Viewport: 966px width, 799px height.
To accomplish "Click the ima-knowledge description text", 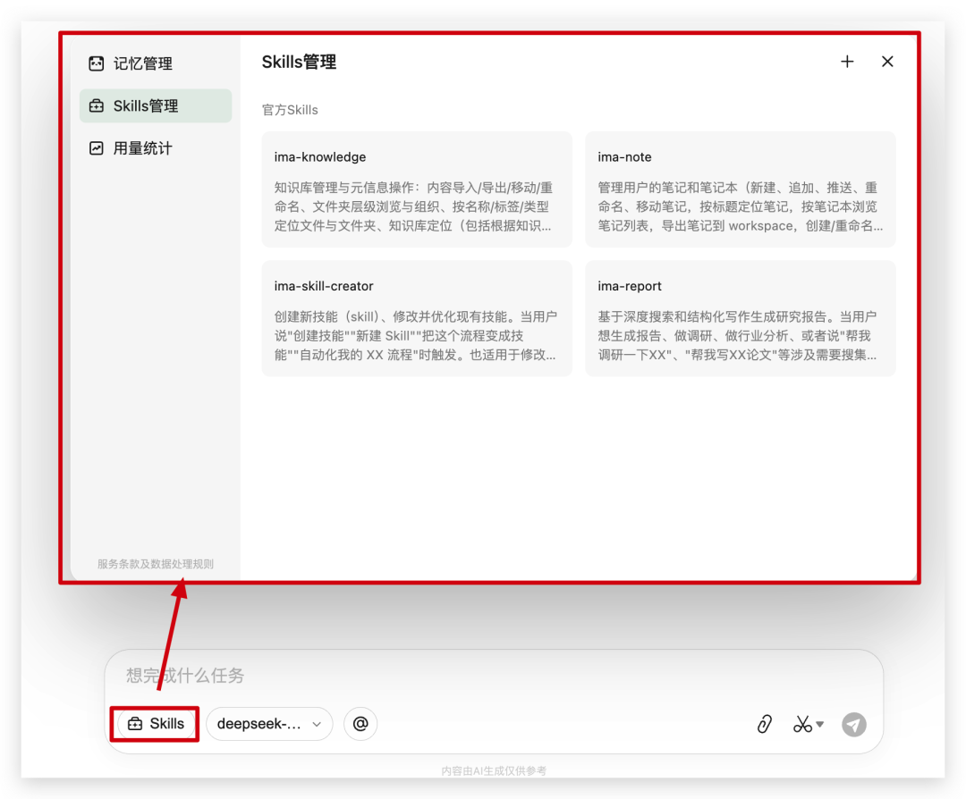I will [413, 206].
